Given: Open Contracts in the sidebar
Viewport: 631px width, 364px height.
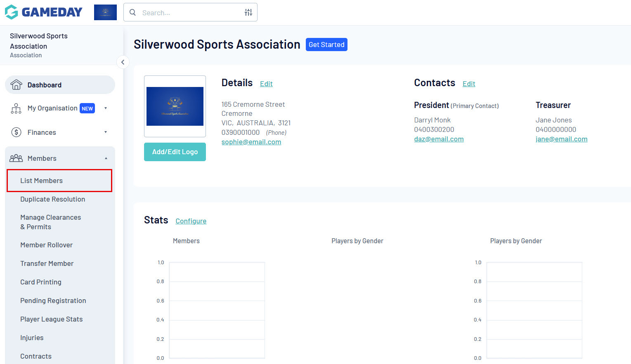Looking at the screenshot, I should click(x=36, y=356).
